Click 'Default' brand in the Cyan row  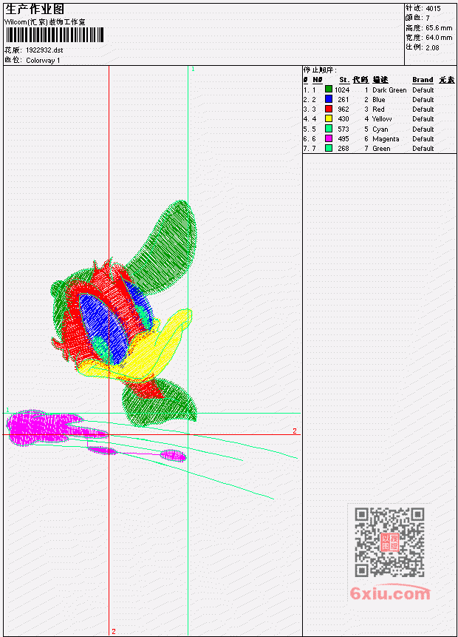click(423, 129)
